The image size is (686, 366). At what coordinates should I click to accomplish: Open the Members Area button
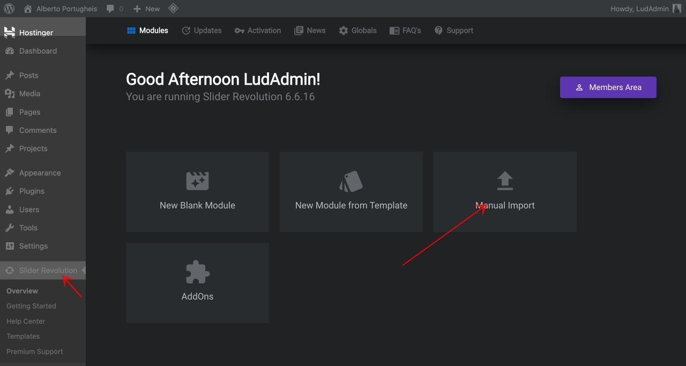608,87
